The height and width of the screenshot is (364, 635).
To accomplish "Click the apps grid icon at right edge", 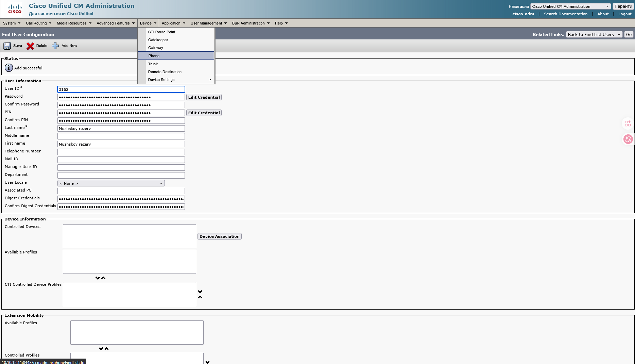I will 628,123.
